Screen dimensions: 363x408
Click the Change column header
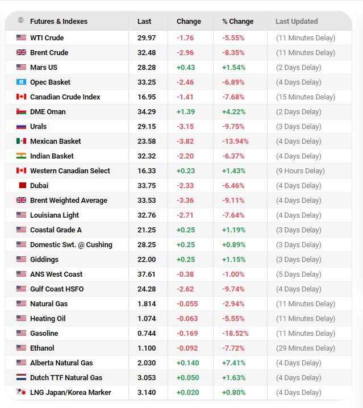(x=189, y=22)
